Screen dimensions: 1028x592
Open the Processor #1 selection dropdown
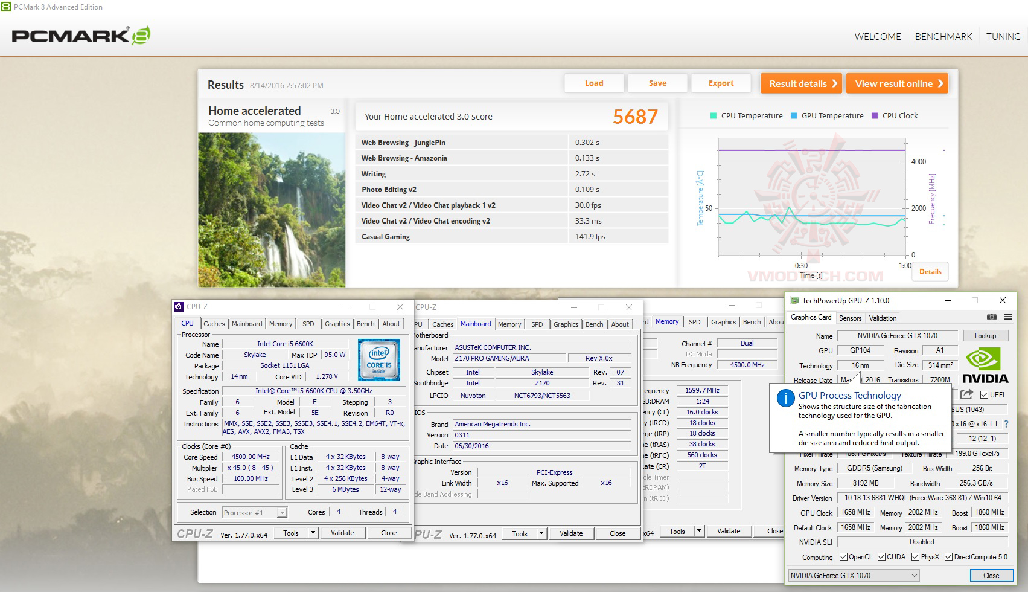pyautogui.click(x=254, y=513)
